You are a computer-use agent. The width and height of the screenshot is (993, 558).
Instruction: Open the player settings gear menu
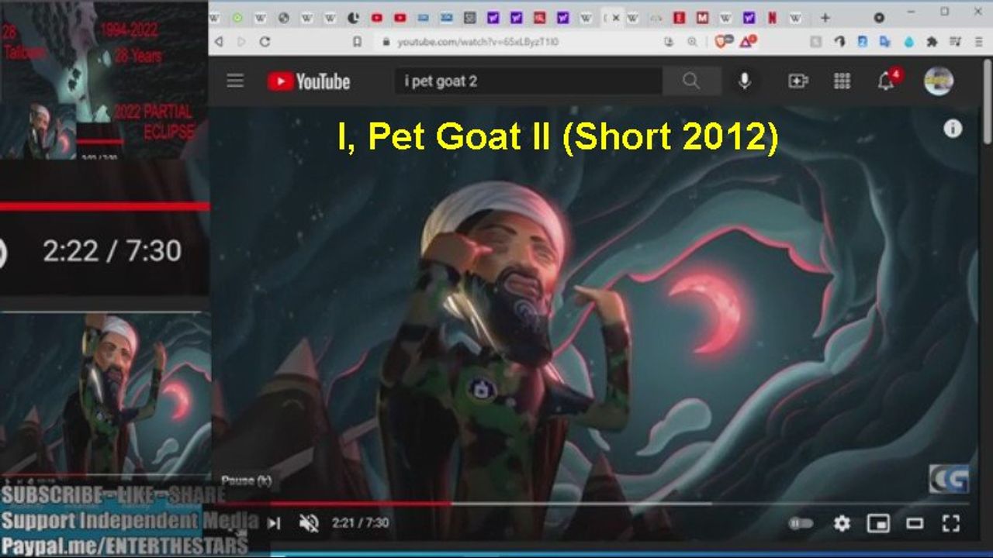click(x=842, y=524)
